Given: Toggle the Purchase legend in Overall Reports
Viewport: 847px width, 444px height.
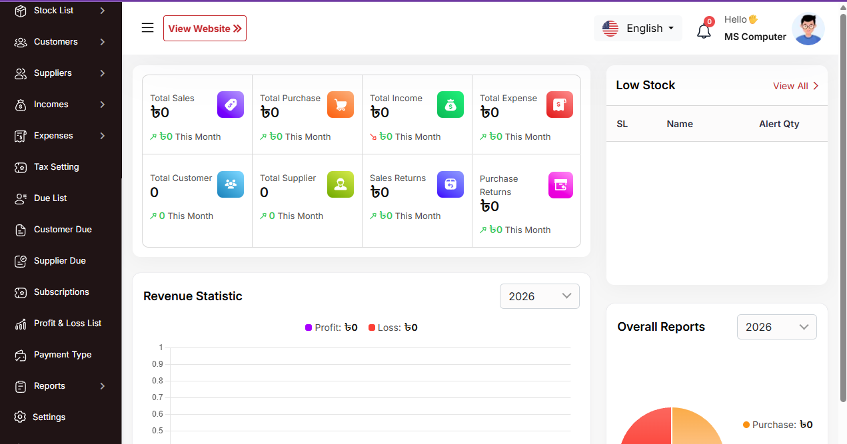Looking at the screenshot, I should tap(778, 425).
